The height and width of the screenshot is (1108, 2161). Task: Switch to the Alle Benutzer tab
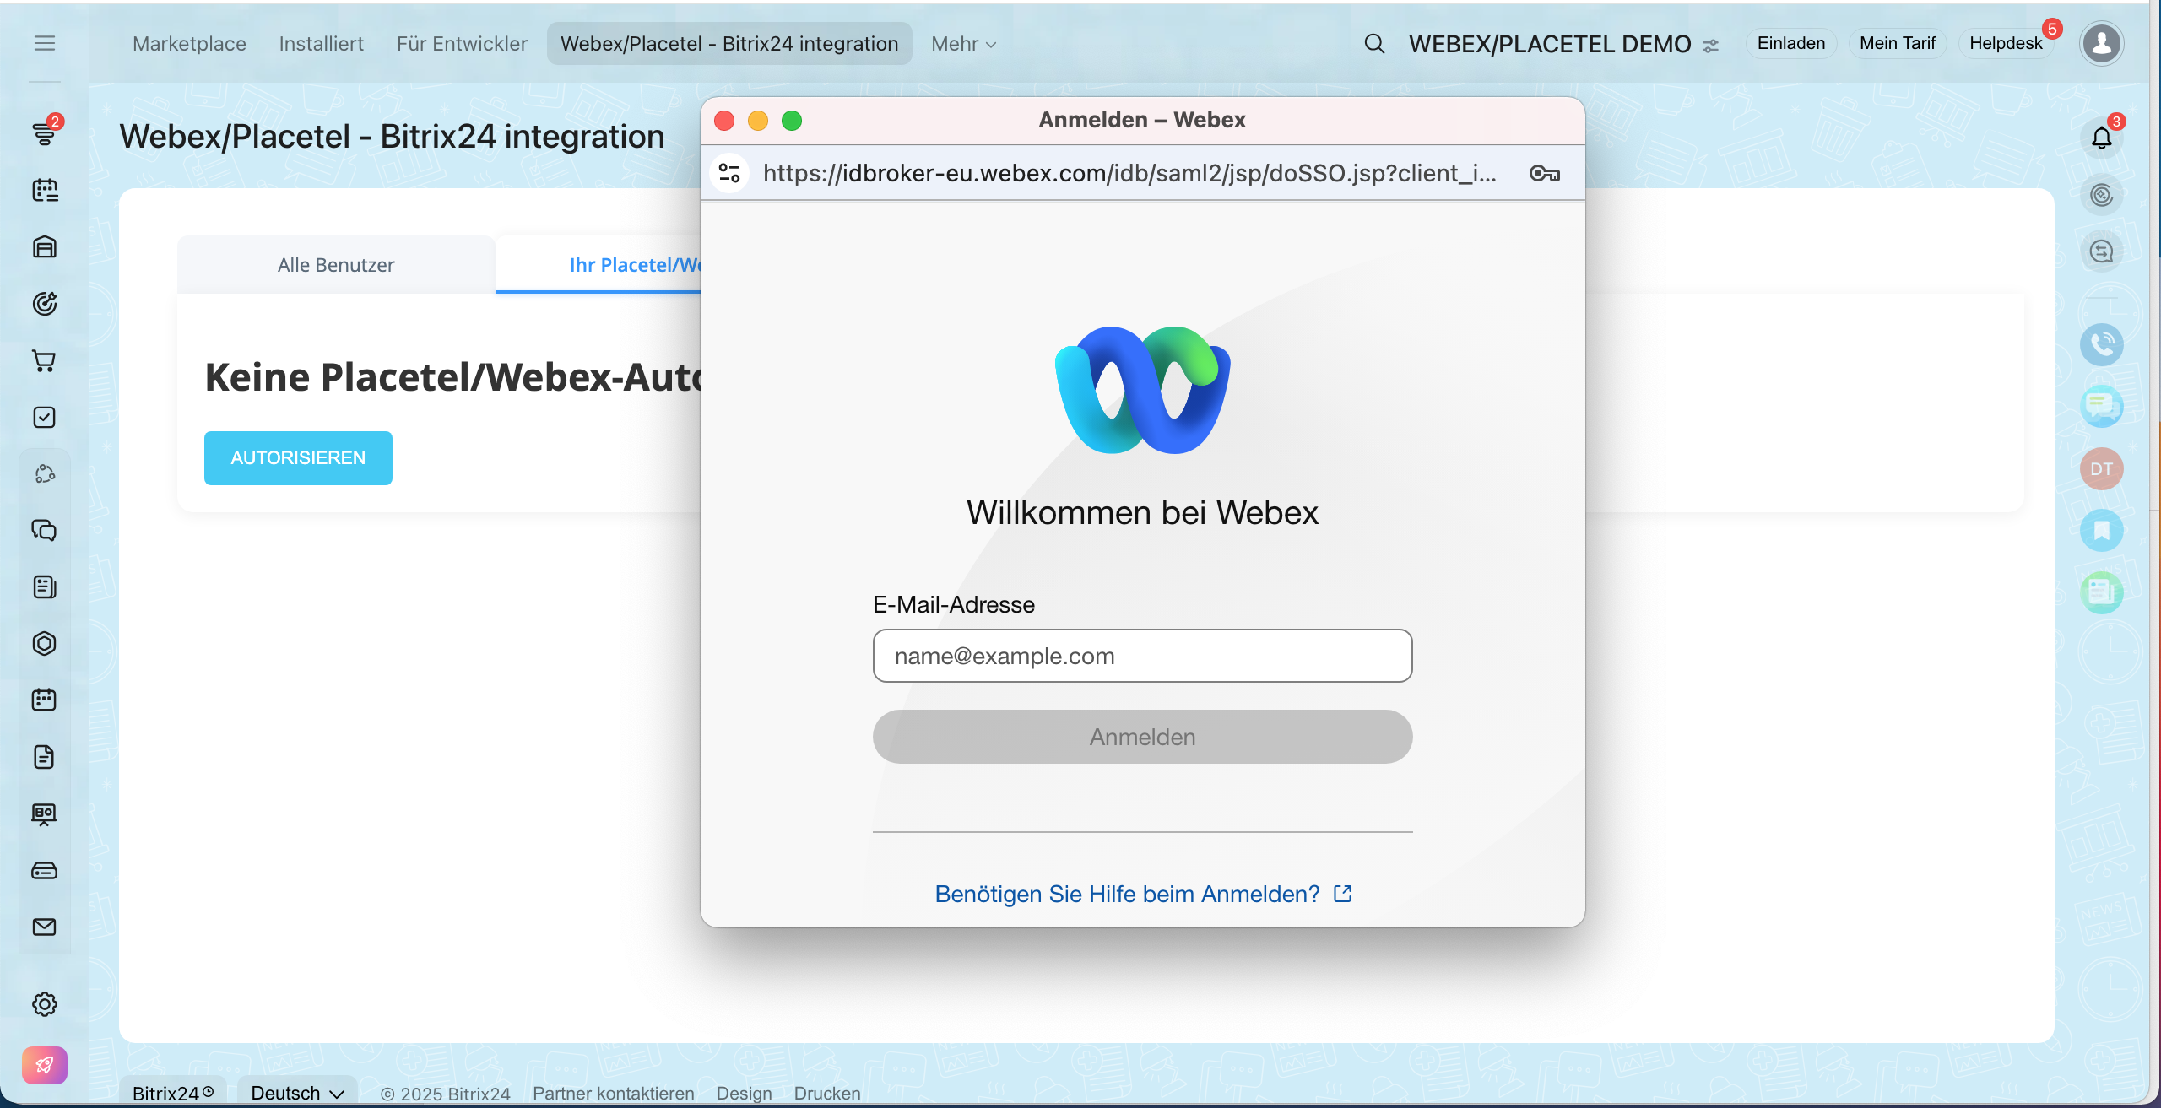pos(336,265)
